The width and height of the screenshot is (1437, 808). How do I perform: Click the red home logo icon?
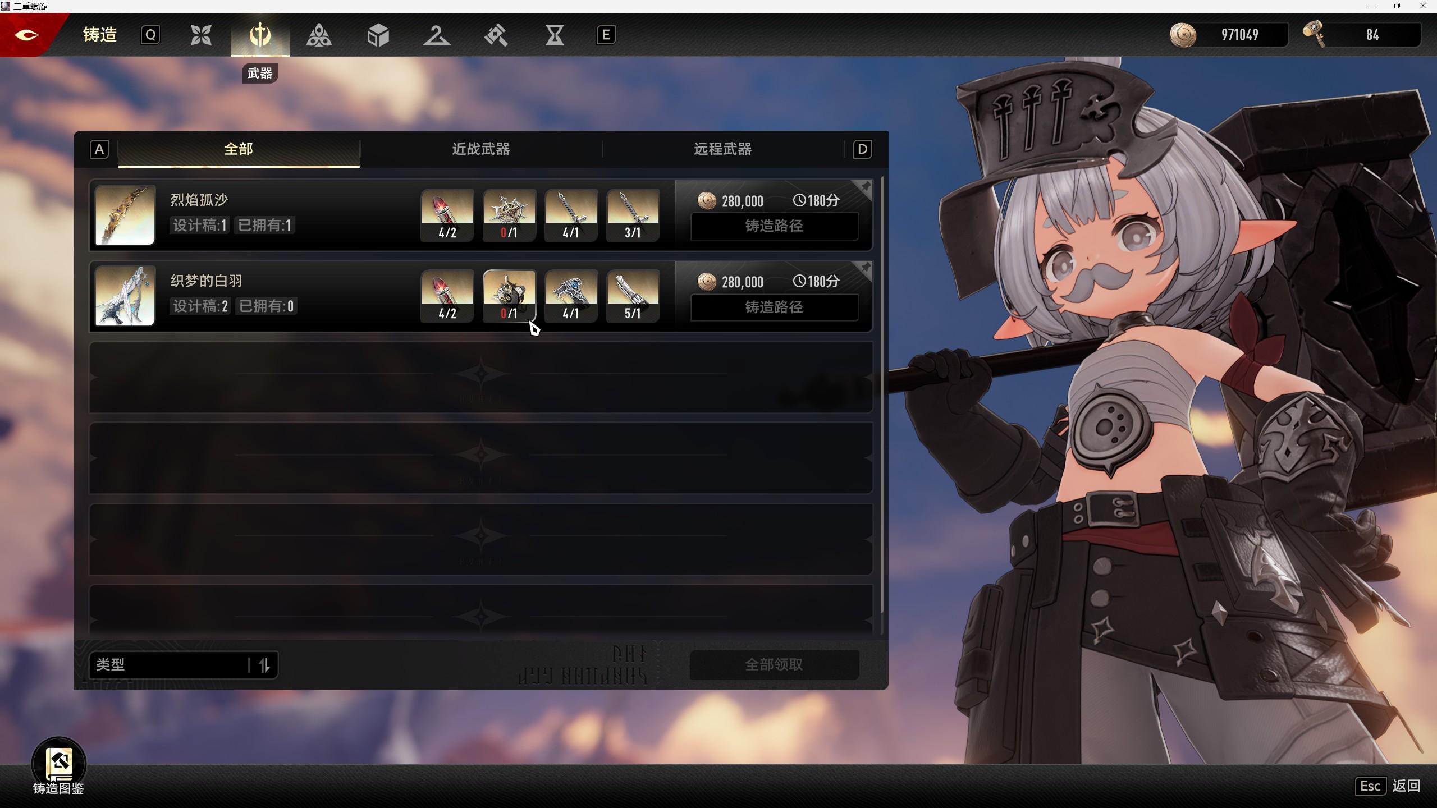(x=26, y=35)
